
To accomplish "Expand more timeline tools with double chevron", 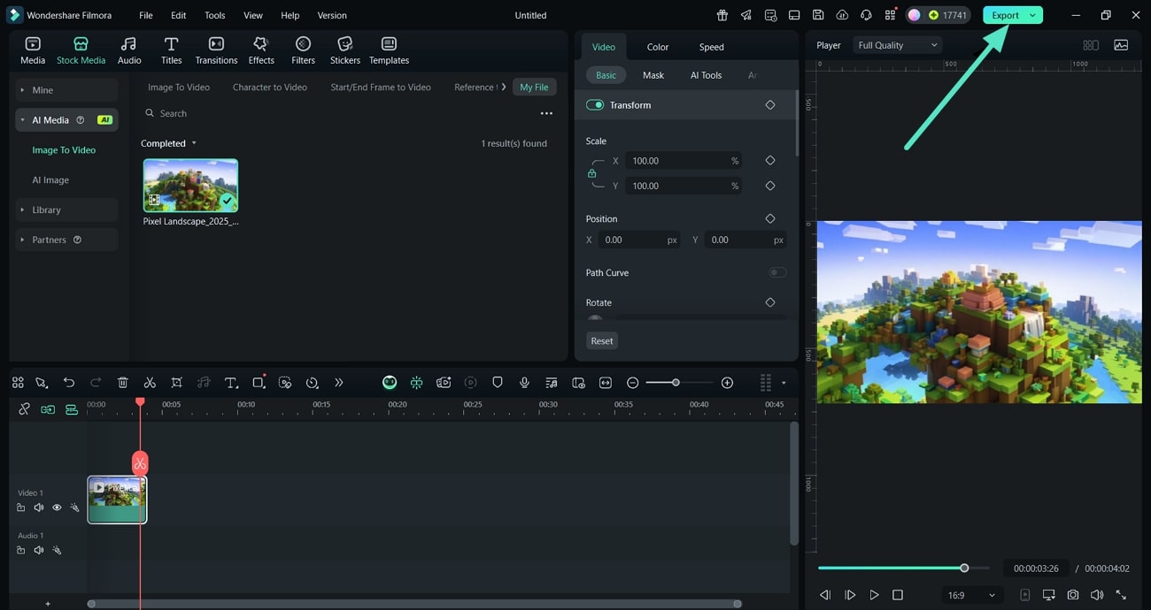I will (338, 383).
